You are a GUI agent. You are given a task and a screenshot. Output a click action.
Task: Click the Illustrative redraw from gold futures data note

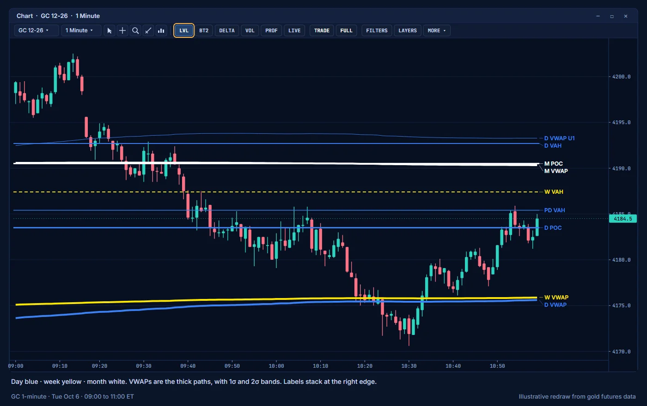coord(577,397)
